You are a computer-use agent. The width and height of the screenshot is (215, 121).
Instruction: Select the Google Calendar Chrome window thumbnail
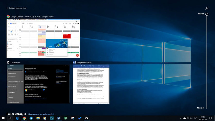pyautogui.click(x=43, y=38)
